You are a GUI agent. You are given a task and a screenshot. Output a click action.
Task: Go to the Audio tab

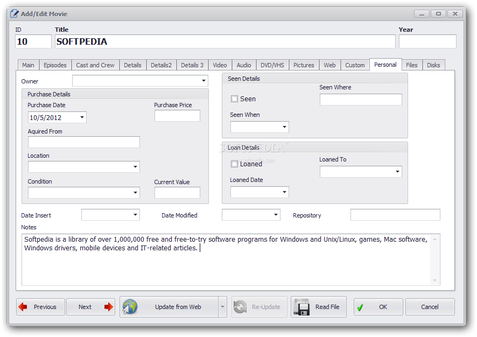[x=244, y=65]
